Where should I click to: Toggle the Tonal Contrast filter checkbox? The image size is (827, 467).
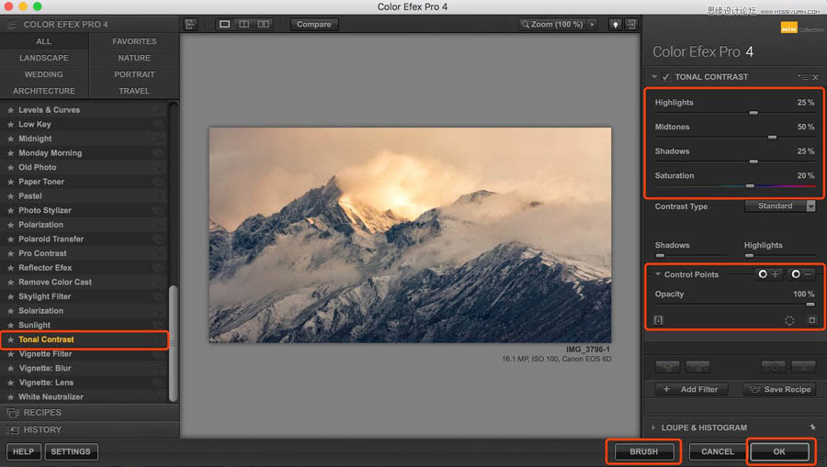665,77
